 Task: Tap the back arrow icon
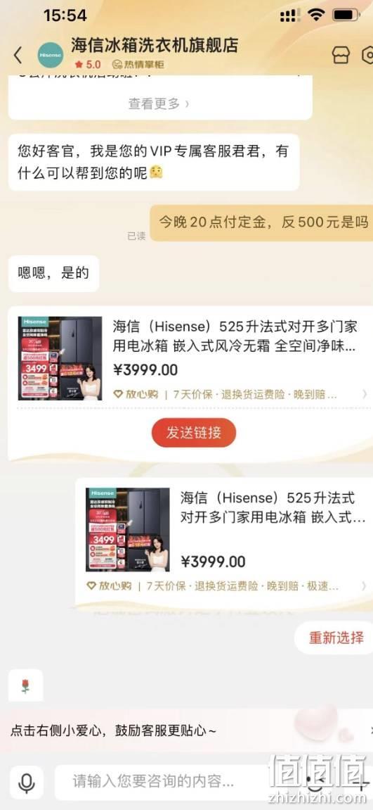coord(18,55)
